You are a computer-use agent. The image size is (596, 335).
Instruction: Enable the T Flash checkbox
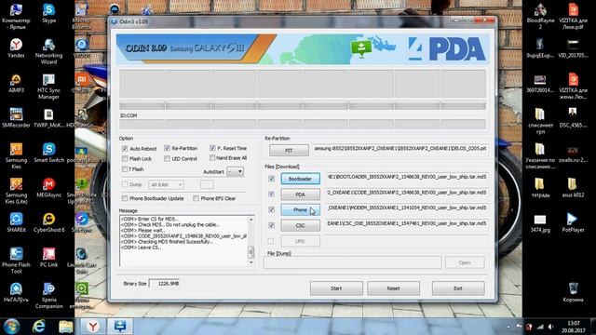(125, 169)
